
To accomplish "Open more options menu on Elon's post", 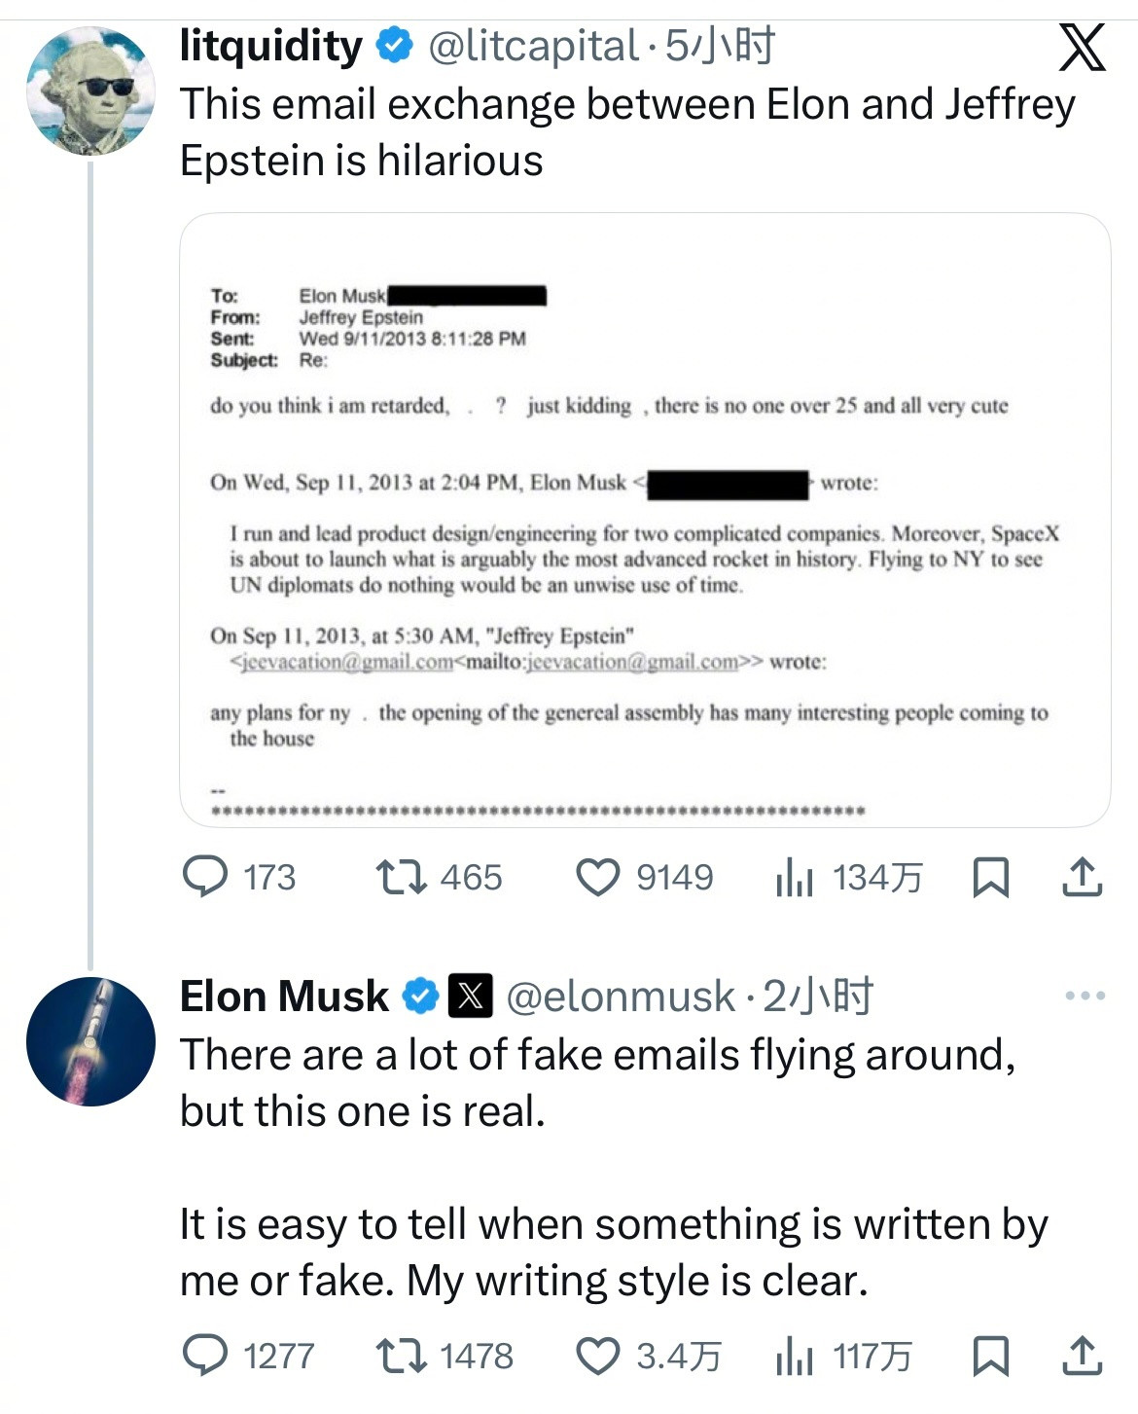I will coord(1085,996).
